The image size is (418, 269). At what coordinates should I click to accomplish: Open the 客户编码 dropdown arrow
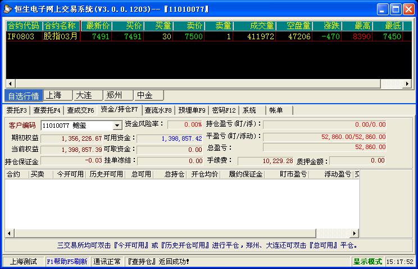[x=117, y=126]
